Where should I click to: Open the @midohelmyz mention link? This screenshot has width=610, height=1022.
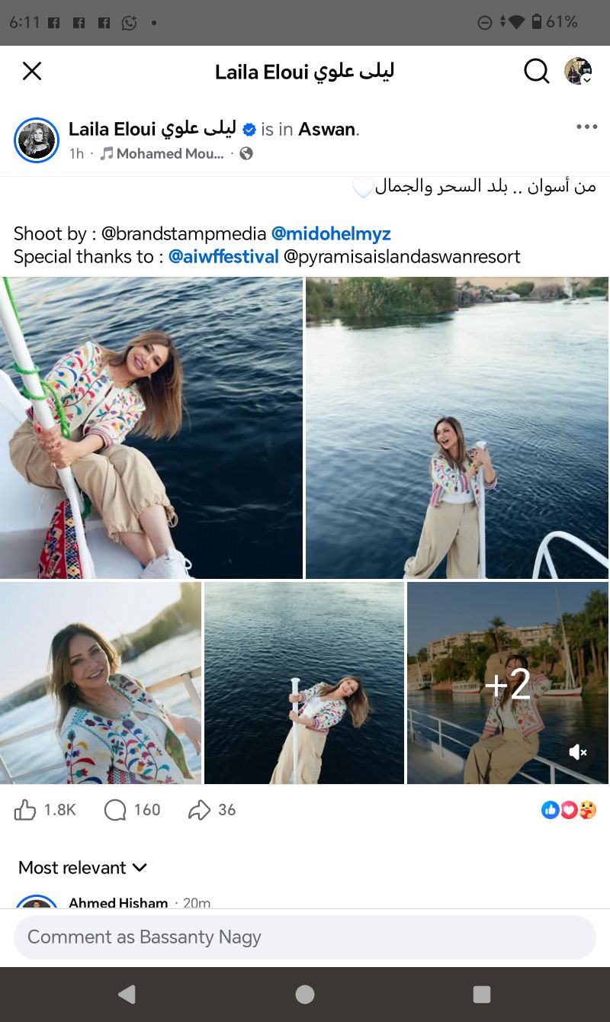[x=331, y=233]
